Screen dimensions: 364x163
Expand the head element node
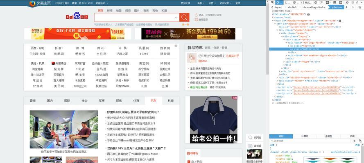point(273,17)
